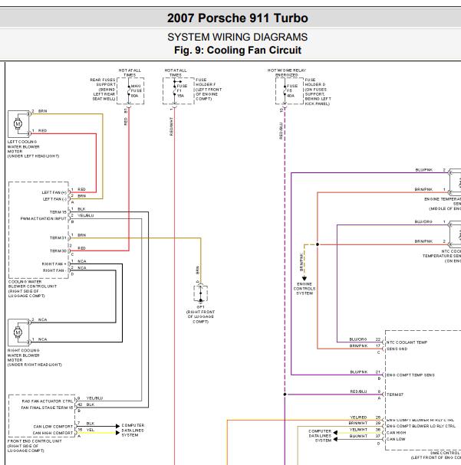Click the RED/BLU junction dot near TERM 87
461x465 pixels.
coord(285,395)
